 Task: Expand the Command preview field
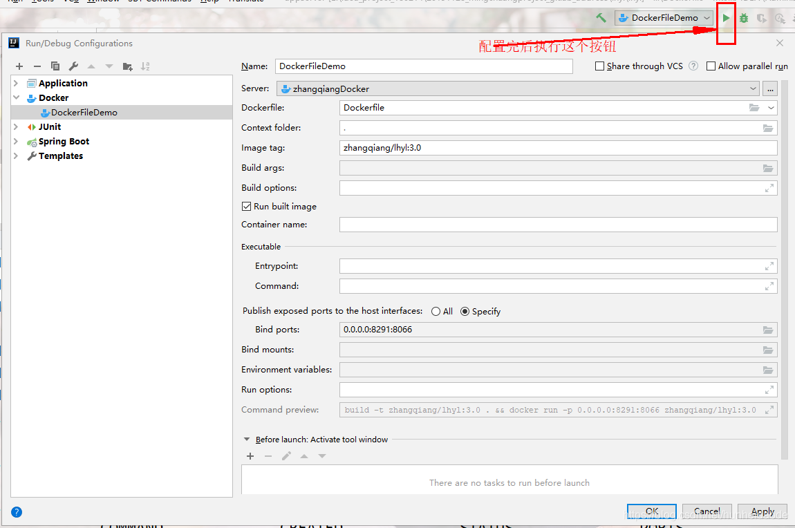[x=769, y=410]
